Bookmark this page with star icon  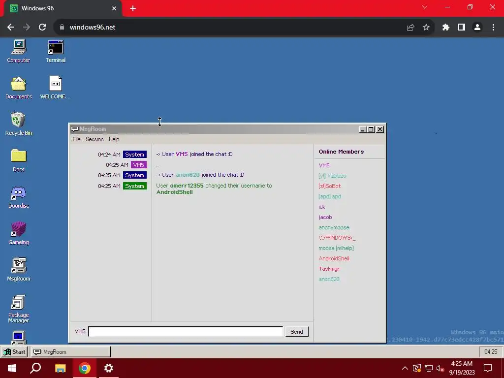(426, 28)
